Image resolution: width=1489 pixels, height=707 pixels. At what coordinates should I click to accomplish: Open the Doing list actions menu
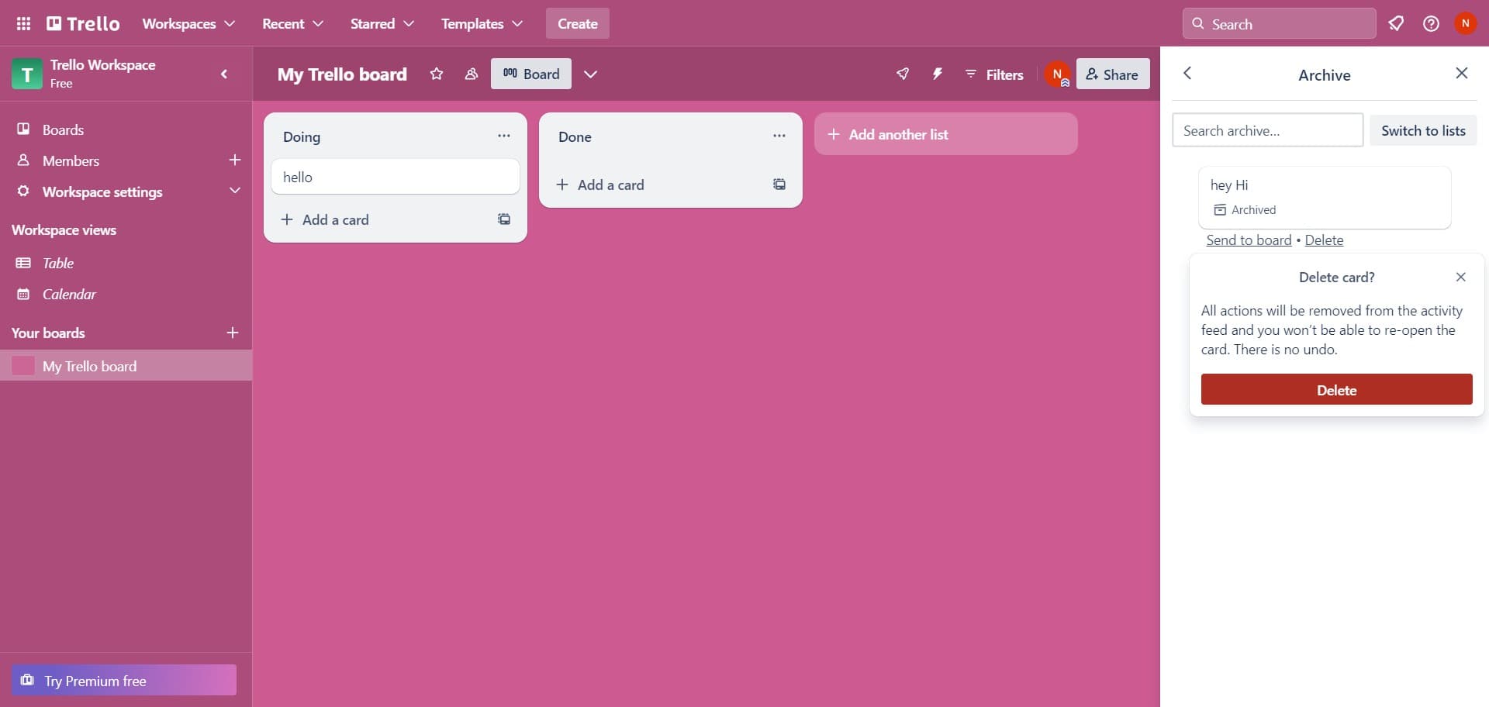click(x=504, y=136)
